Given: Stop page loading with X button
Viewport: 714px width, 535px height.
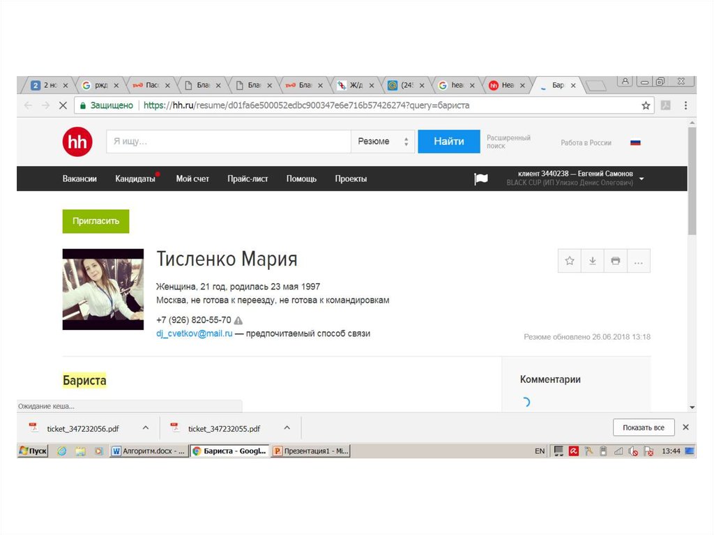Looking at the screenshot, I should point(62,105).
